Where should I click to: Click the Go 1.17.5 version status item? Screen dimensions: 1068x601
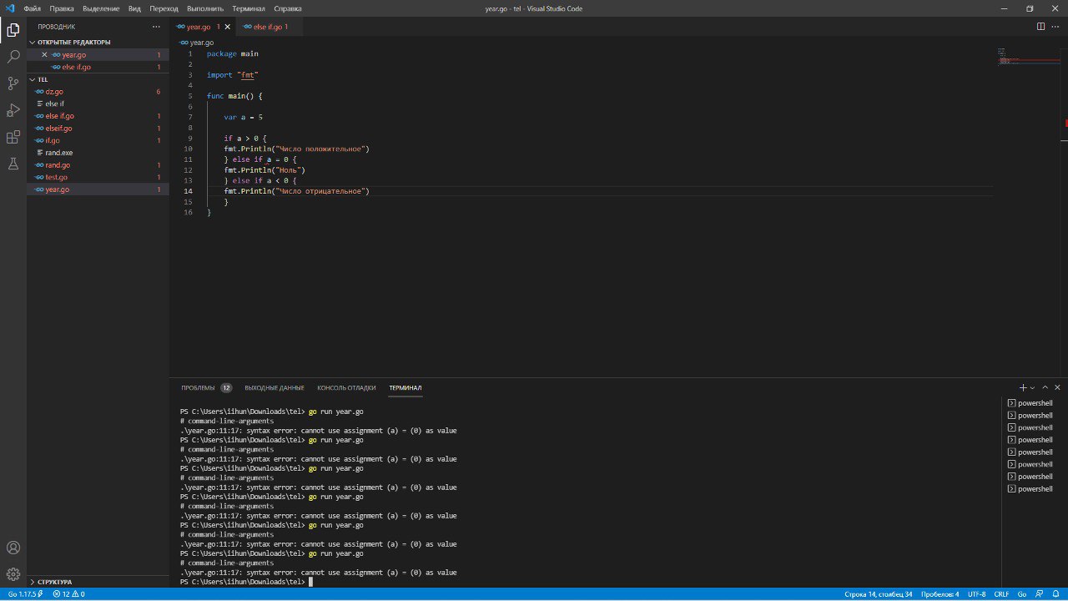[23, 594]
